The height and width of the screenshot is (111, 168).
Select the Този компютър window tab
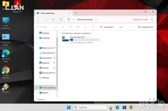click(x=54, y=13)
